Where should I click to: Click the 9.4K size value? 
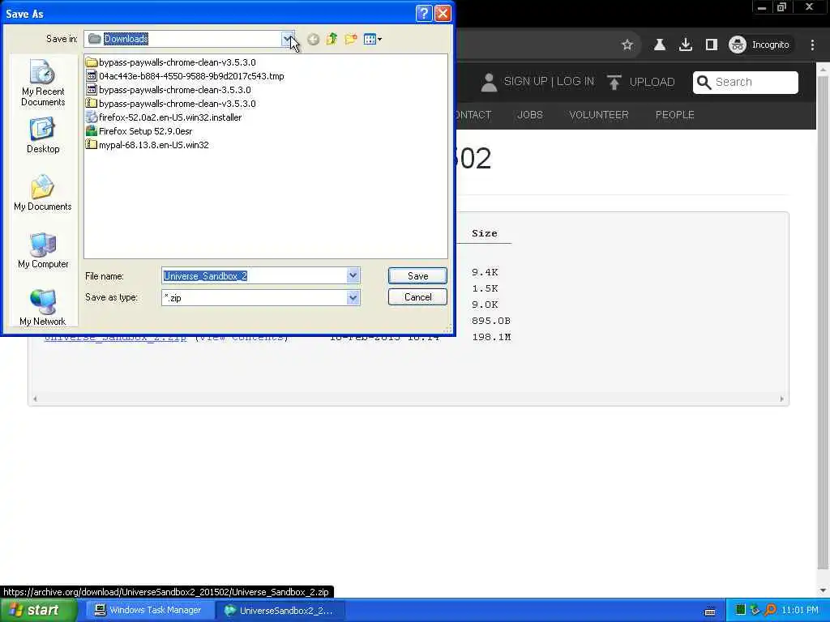(x=485, y=272)
